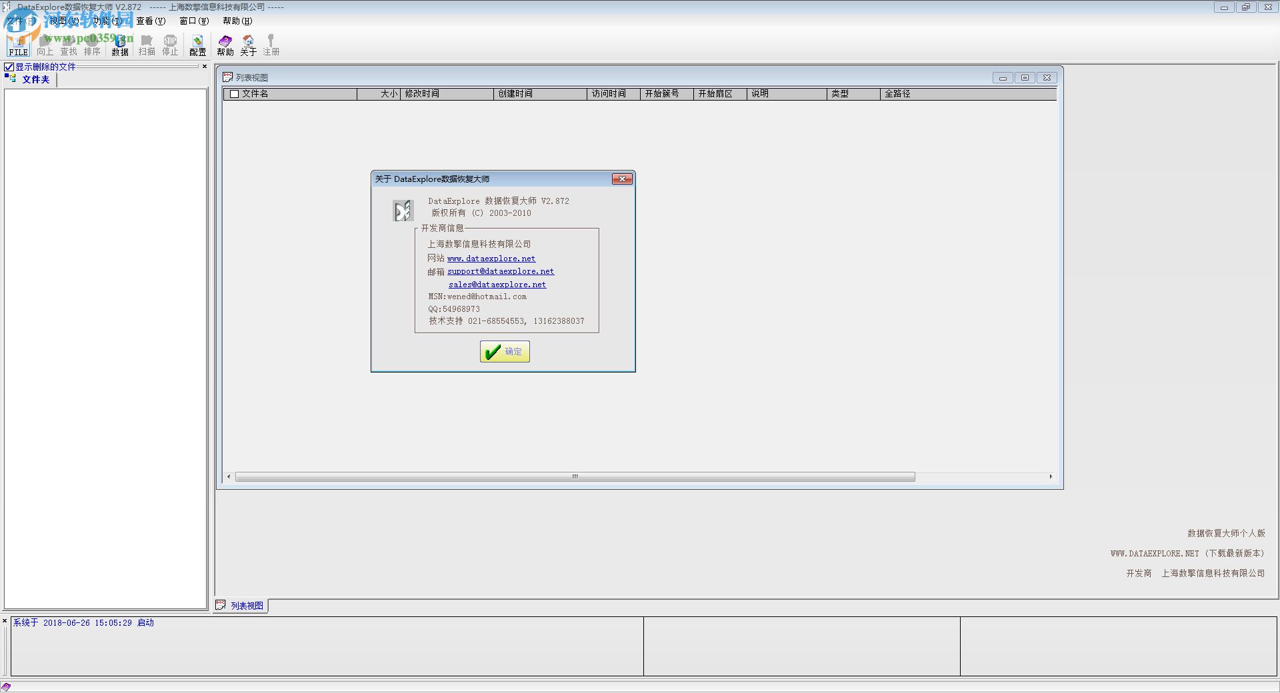
Task: Close the About DataExplore dialog
Action: [622, 179]
